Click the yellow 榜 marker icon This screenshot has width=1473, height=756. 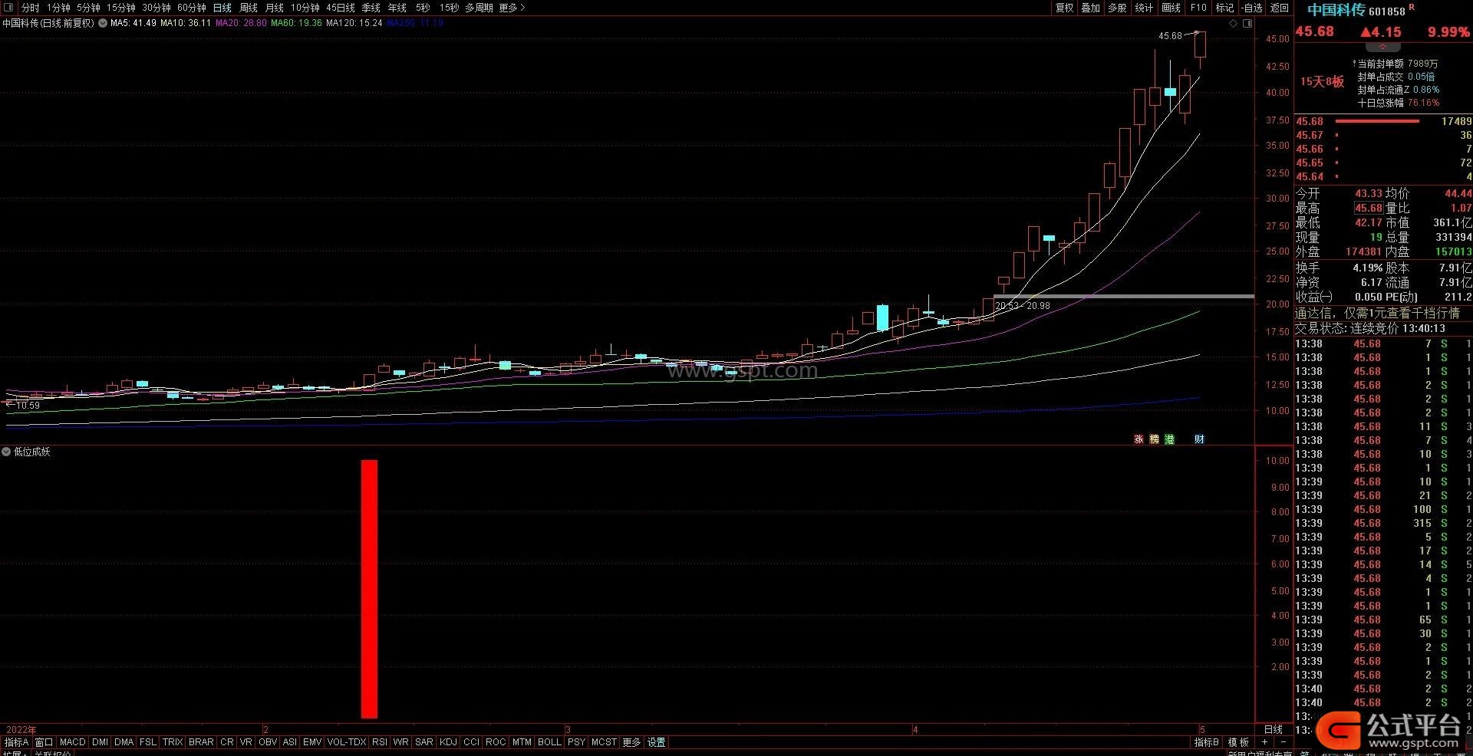coord(1154,439)
